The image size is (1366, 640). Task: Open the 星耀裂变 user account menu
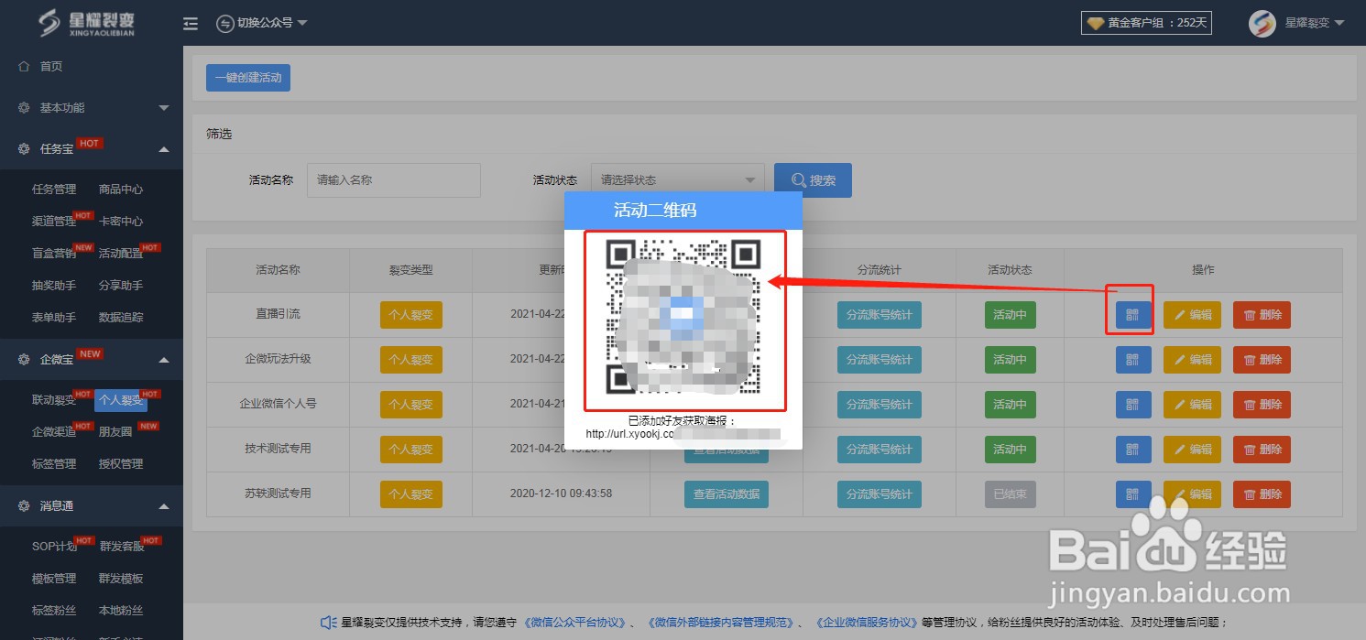pyautogui.click(x=1297, y=23)
